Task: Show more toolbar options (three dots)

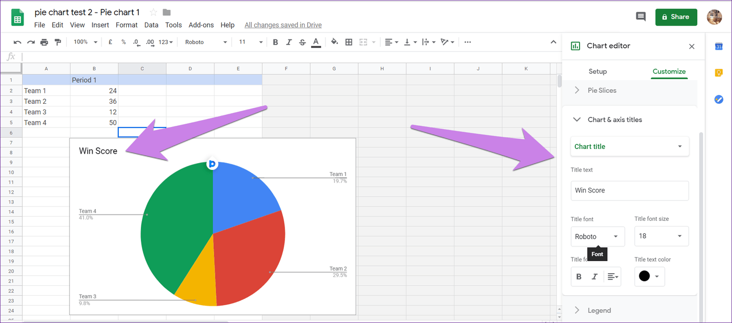Action: coord(467,42)
